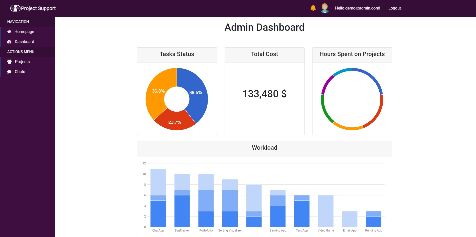Click the user avatar icon
The width and height of the screenshot is (476, 237).
(x=325, y=8)
